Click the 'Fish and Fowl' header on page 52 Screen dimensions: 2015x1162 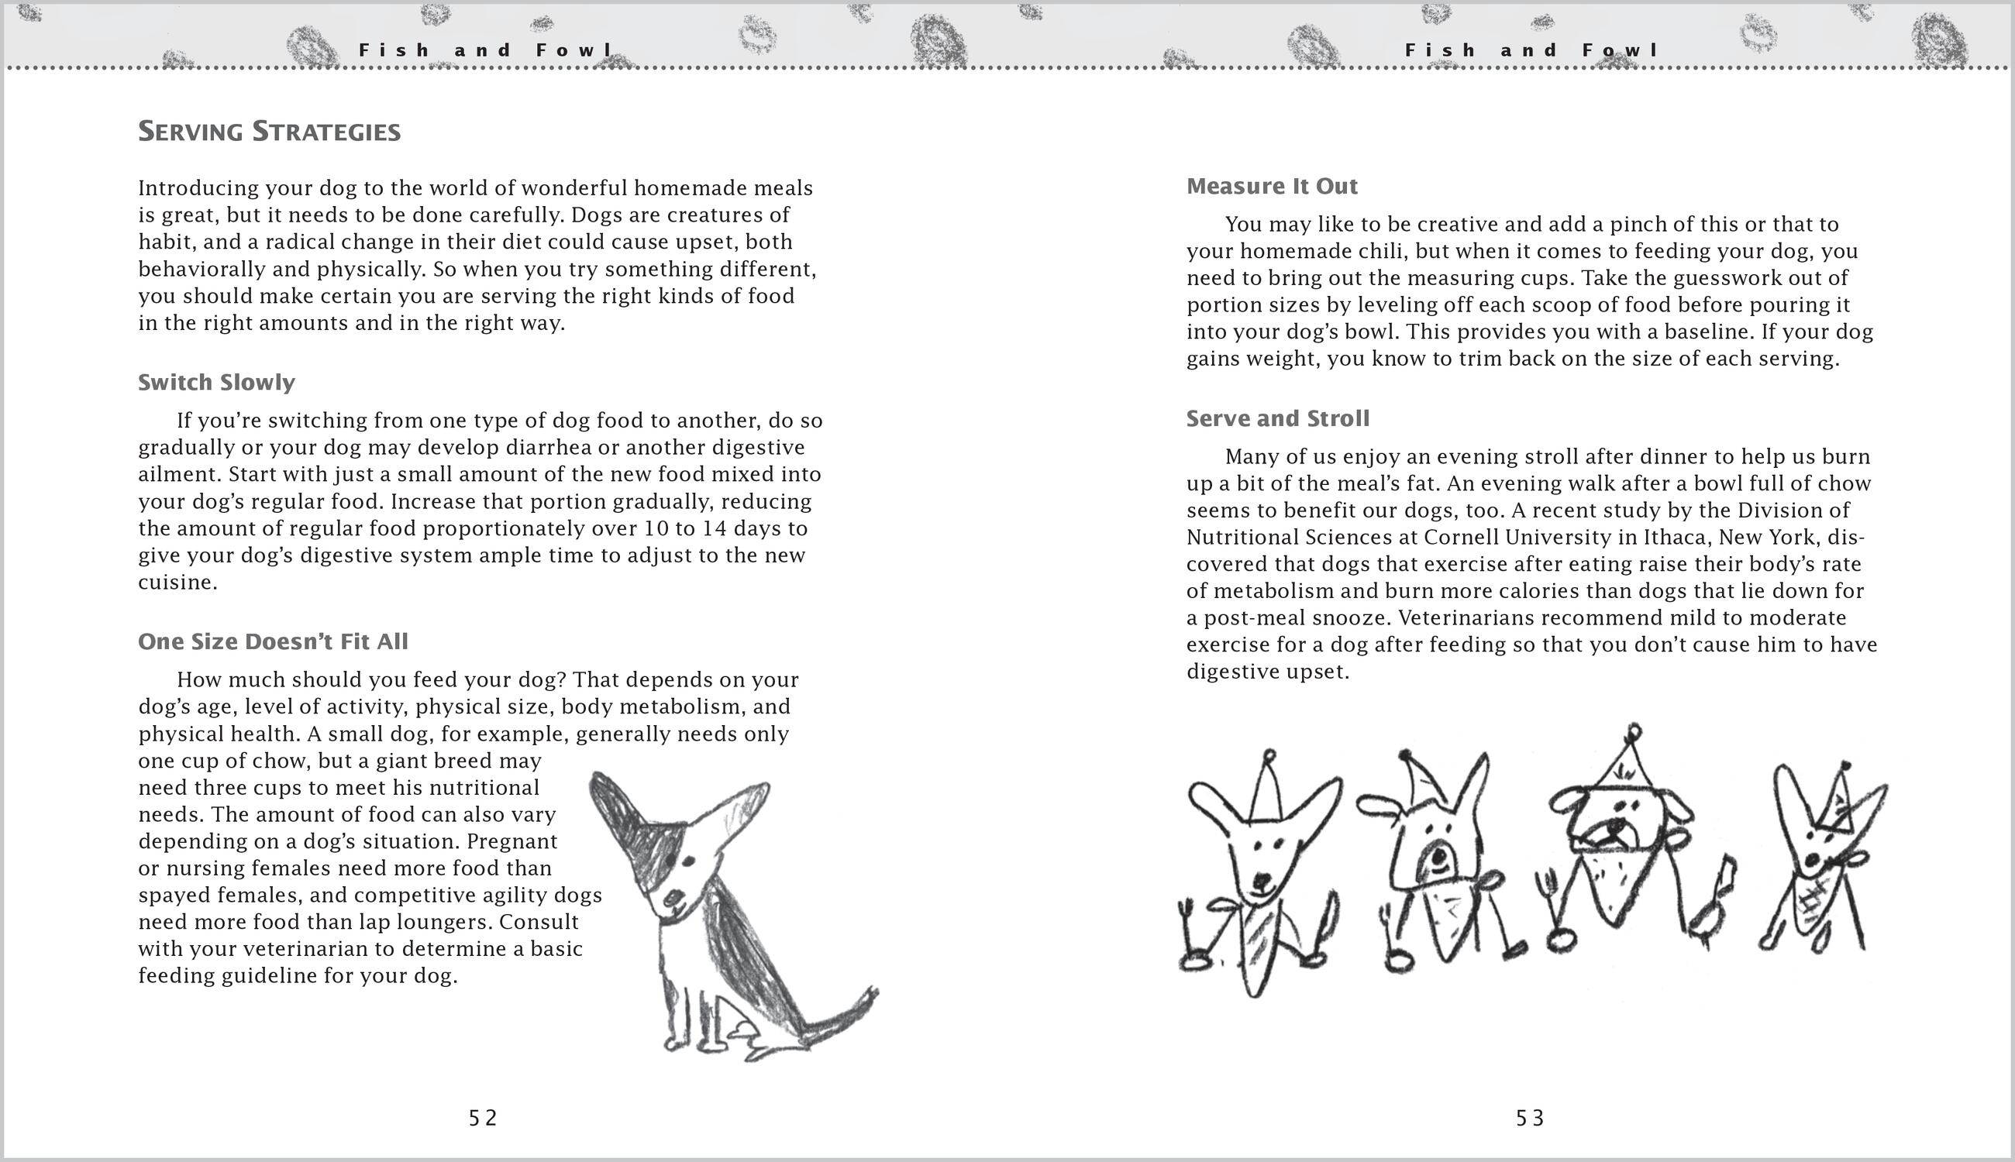[485, 50]
